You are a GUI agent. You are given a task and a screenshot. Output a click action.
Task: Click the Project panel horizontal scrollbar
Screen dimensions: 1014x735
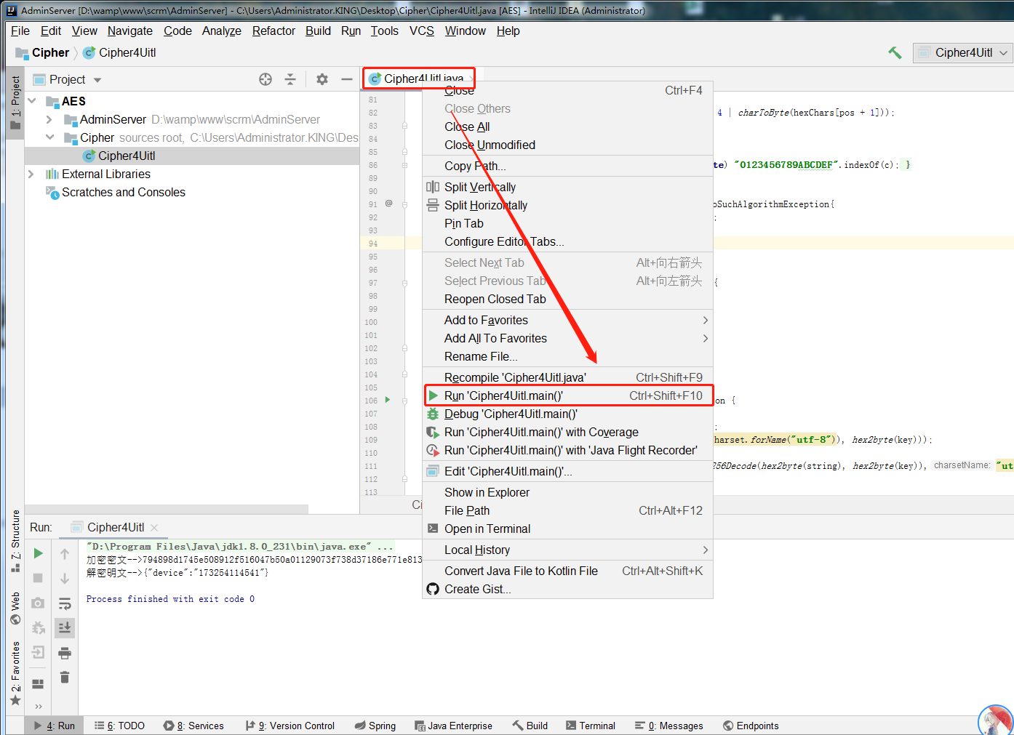(167, 509)
